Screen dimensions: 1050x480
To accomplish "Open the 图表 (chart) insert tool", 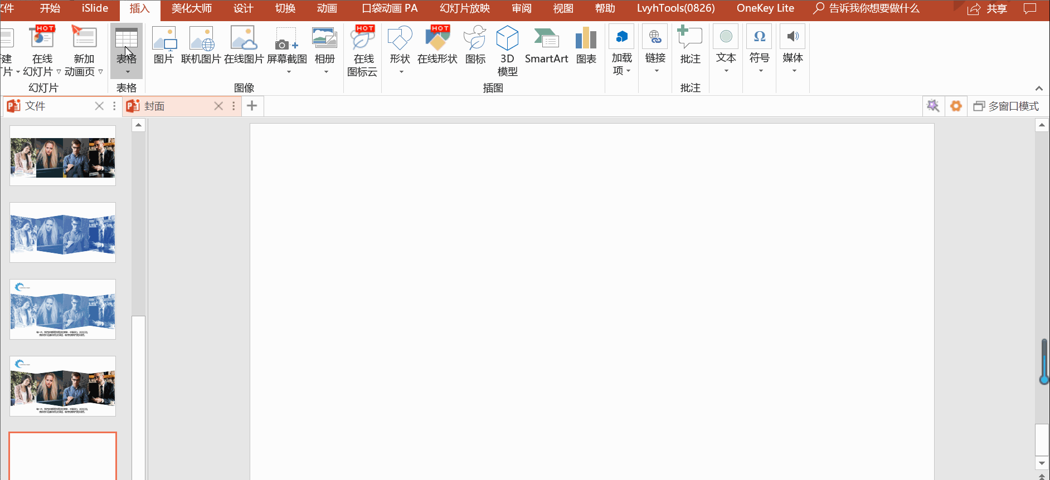I will 586,46.
